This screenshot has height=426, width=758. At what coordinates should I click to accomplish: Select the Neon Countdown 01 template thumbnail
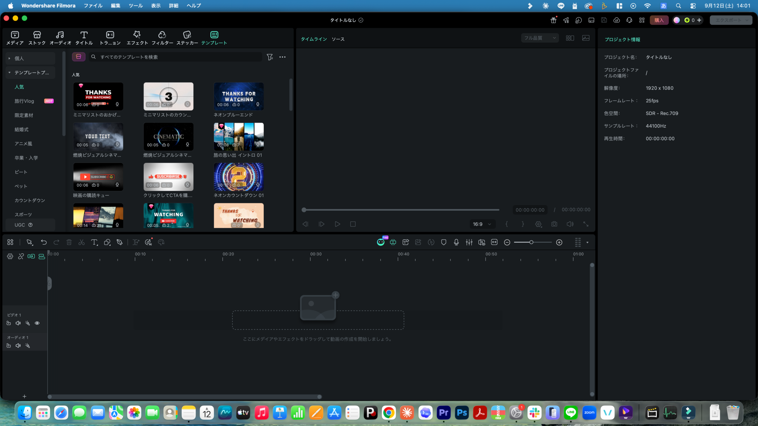point(239,177)
